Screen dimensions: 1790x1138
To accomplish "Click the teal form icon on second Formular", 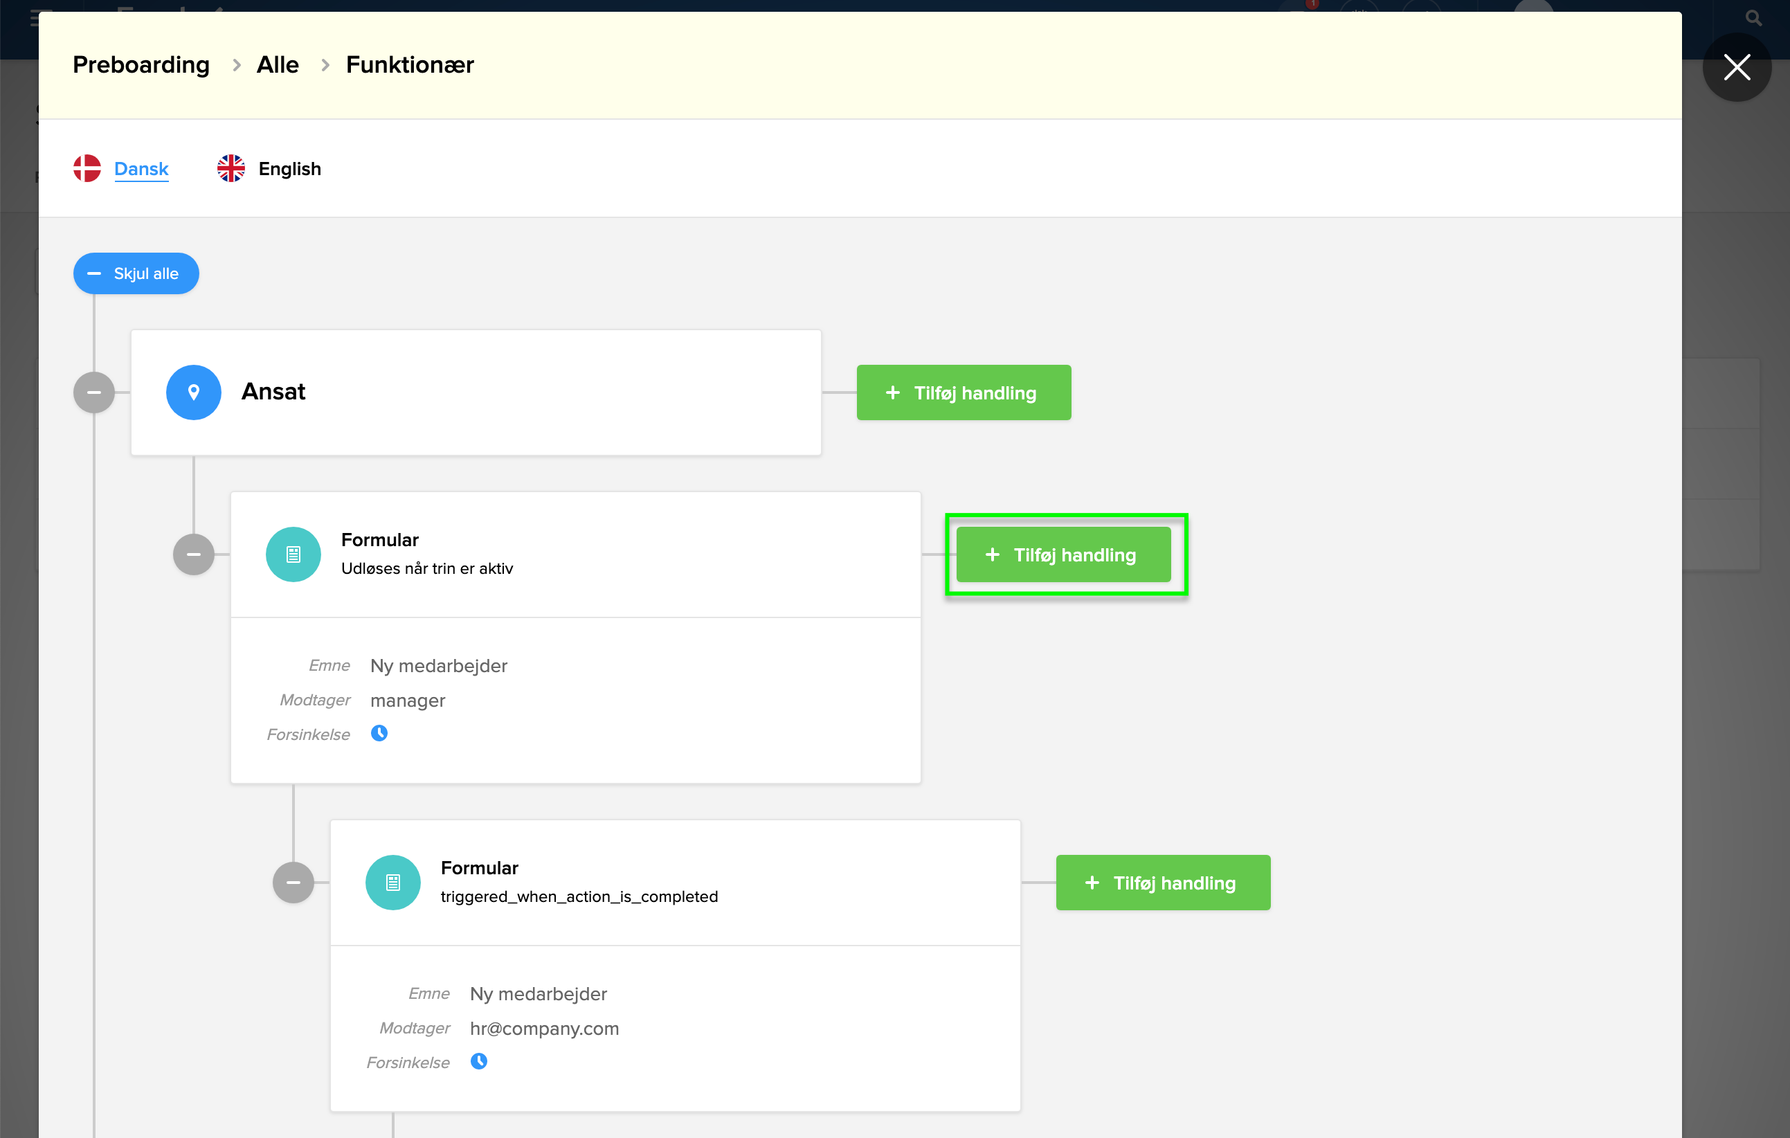I will point(392,882).
